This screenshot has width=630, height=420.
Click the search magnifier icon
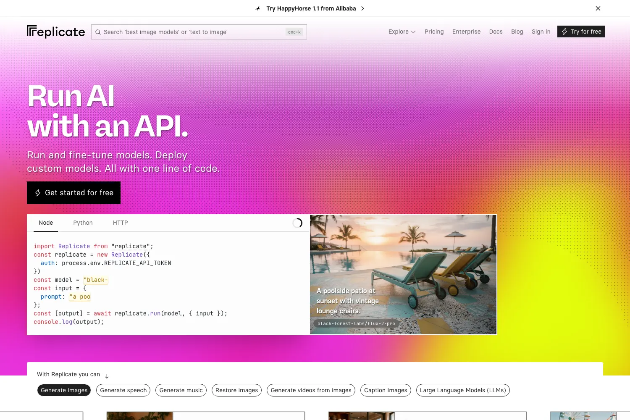98,32
